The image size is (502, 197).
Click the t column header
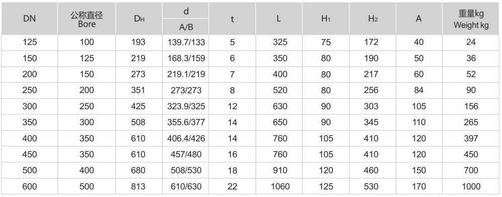(x=232, y=19)
